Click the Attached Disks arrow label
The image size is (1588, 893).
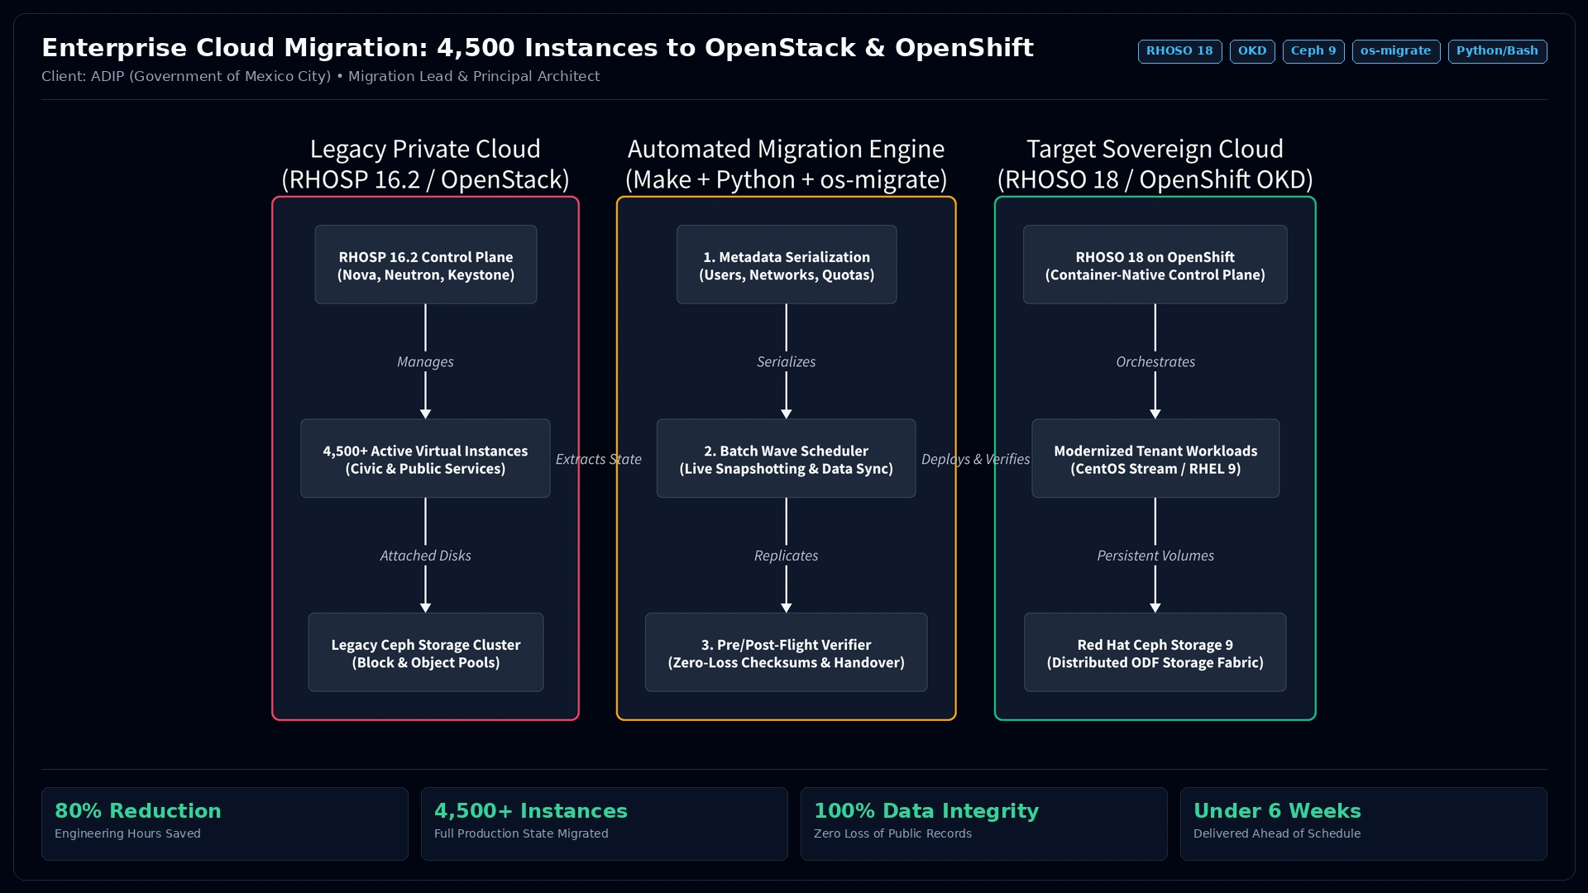pos(425,556)
